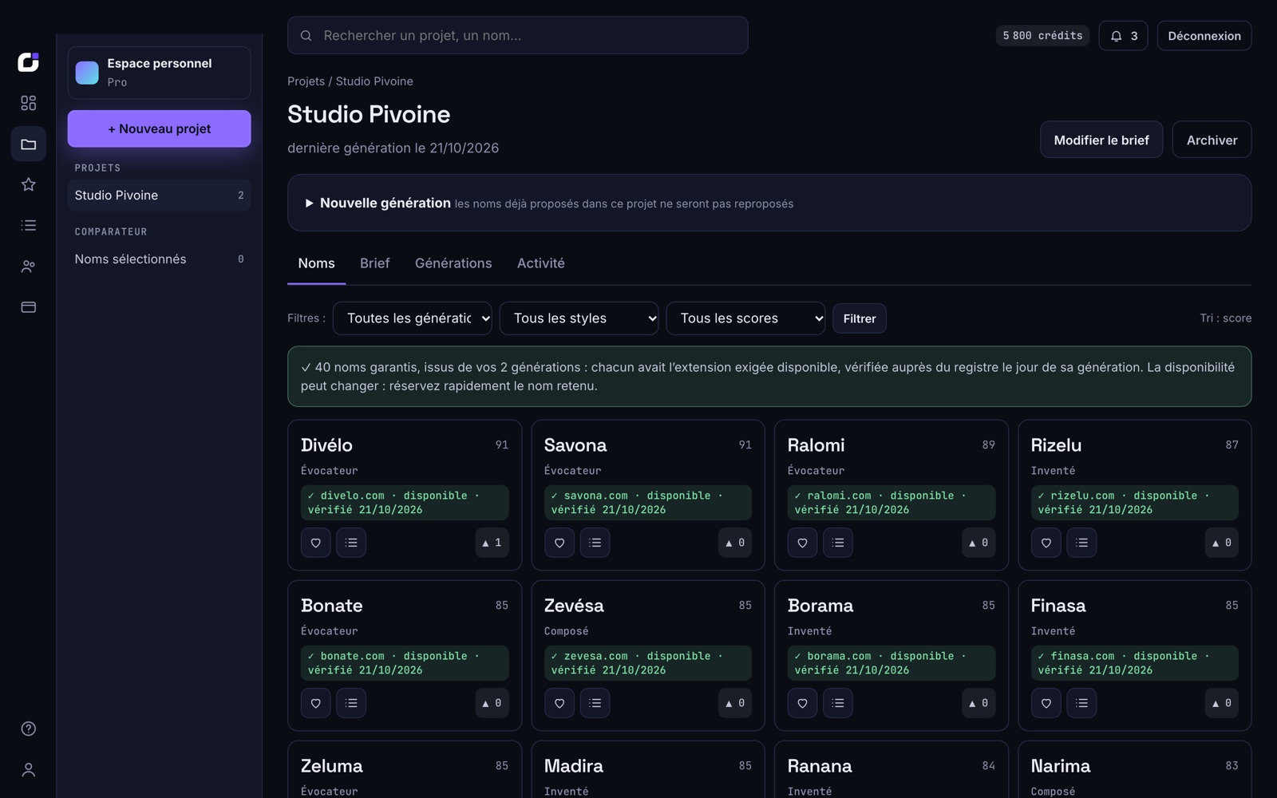Open the Tous les styles dropdown
Image resolution: width=1277 pixels, height=798 pixels.
pos(579,318)
